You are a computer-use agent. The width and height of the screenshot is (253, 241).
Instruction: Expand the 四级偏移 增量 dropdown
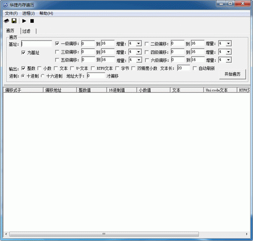[229, 52]
